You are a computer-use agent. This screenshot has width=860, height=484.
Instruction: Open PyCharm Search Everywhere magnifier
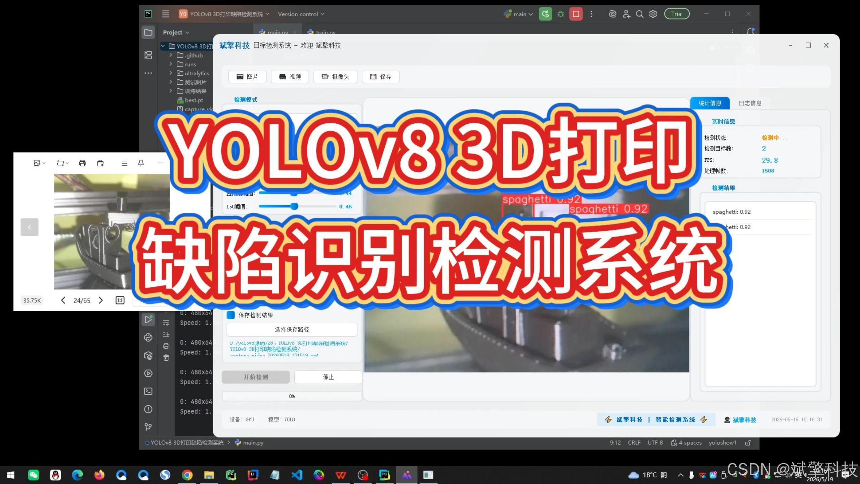tap(640, 14)
